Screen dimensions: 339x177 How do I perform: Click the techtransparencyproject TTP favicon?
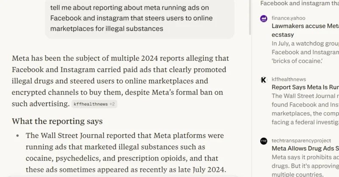coord(264,141)
